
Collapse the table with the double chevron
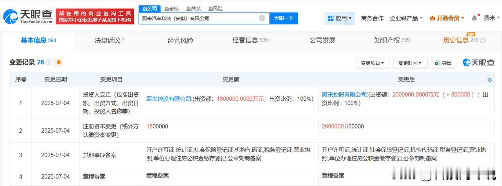click(489, 80)
